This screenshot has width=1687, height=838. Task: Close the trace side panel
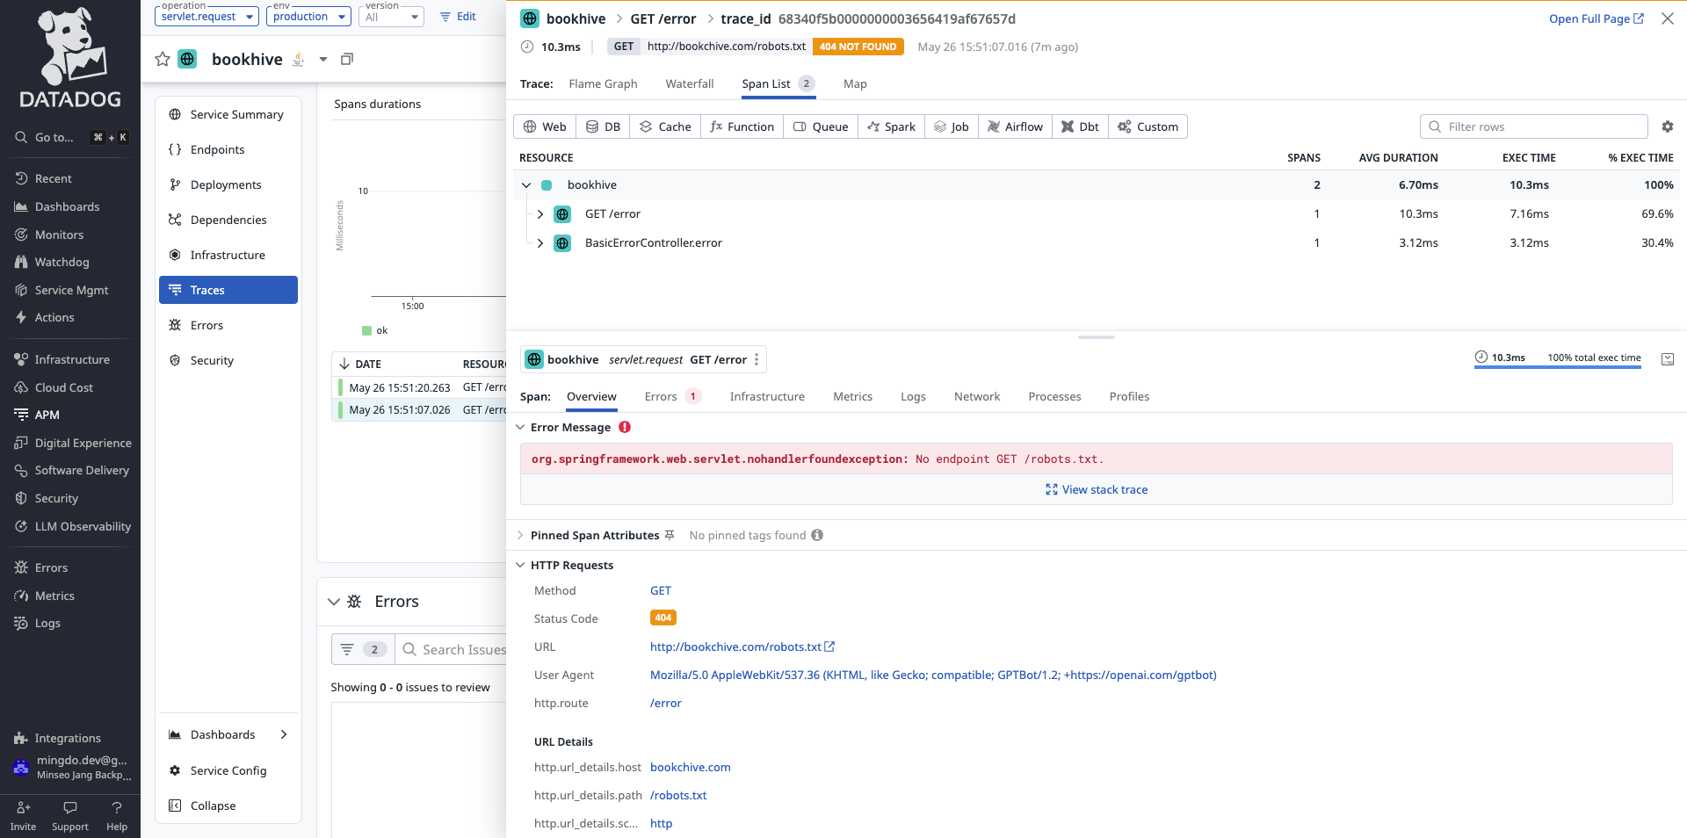(x=1667, y=18)
